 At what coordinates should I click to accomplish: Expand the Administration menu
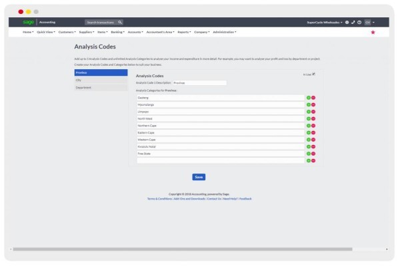click(225, 32)
